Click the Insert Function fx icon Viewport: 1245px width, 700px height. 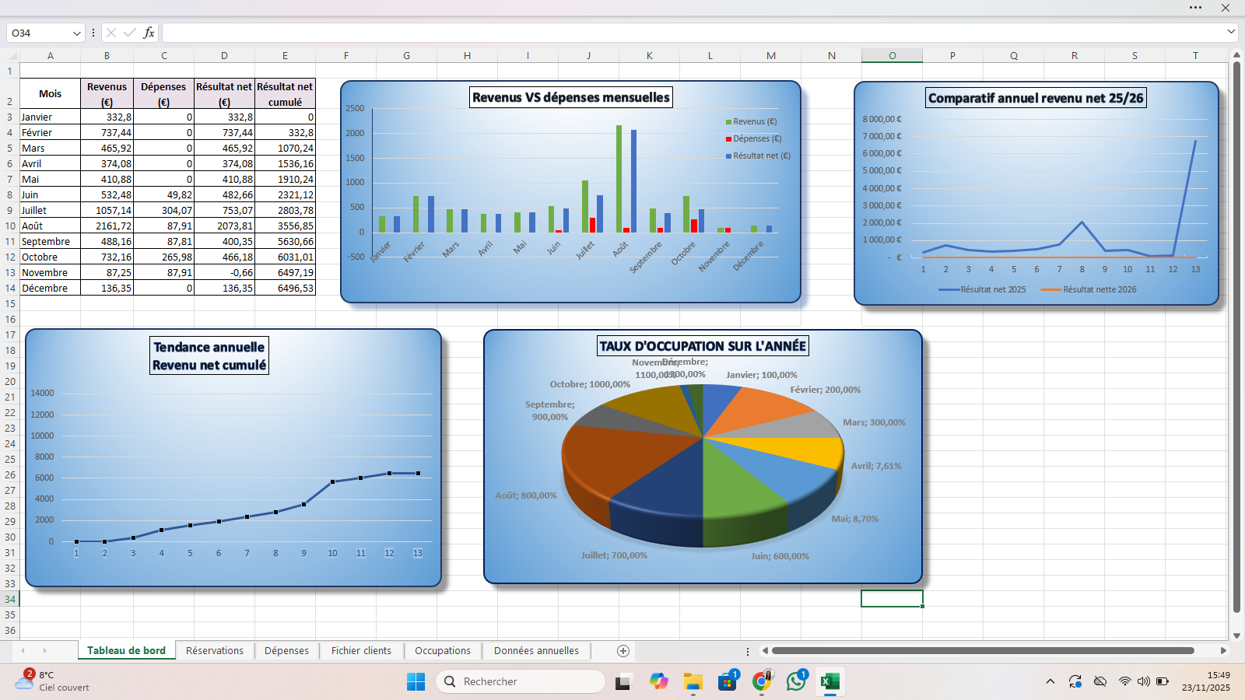tap(149, 33)
